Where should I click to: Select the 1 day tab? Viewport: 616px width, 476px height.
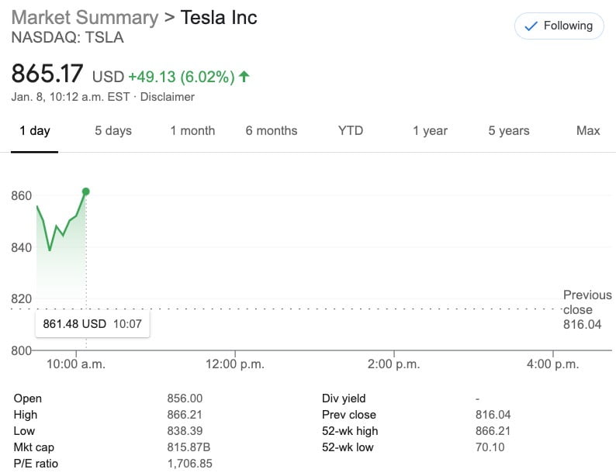pos(35,131)
